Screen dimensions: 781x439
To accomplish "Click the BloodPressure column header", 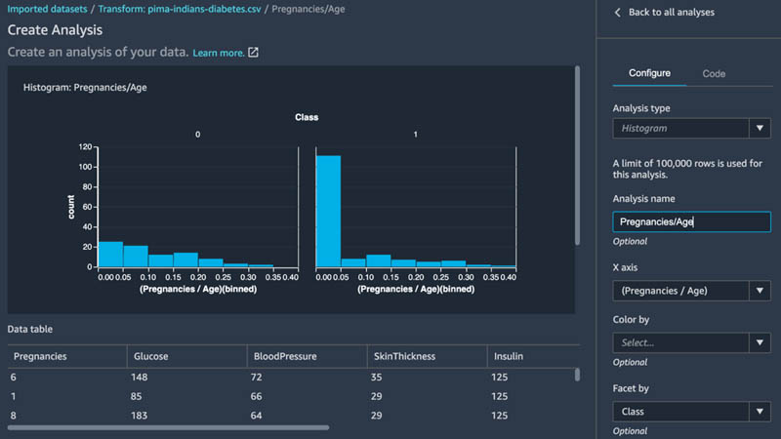I will pos(285,356).
